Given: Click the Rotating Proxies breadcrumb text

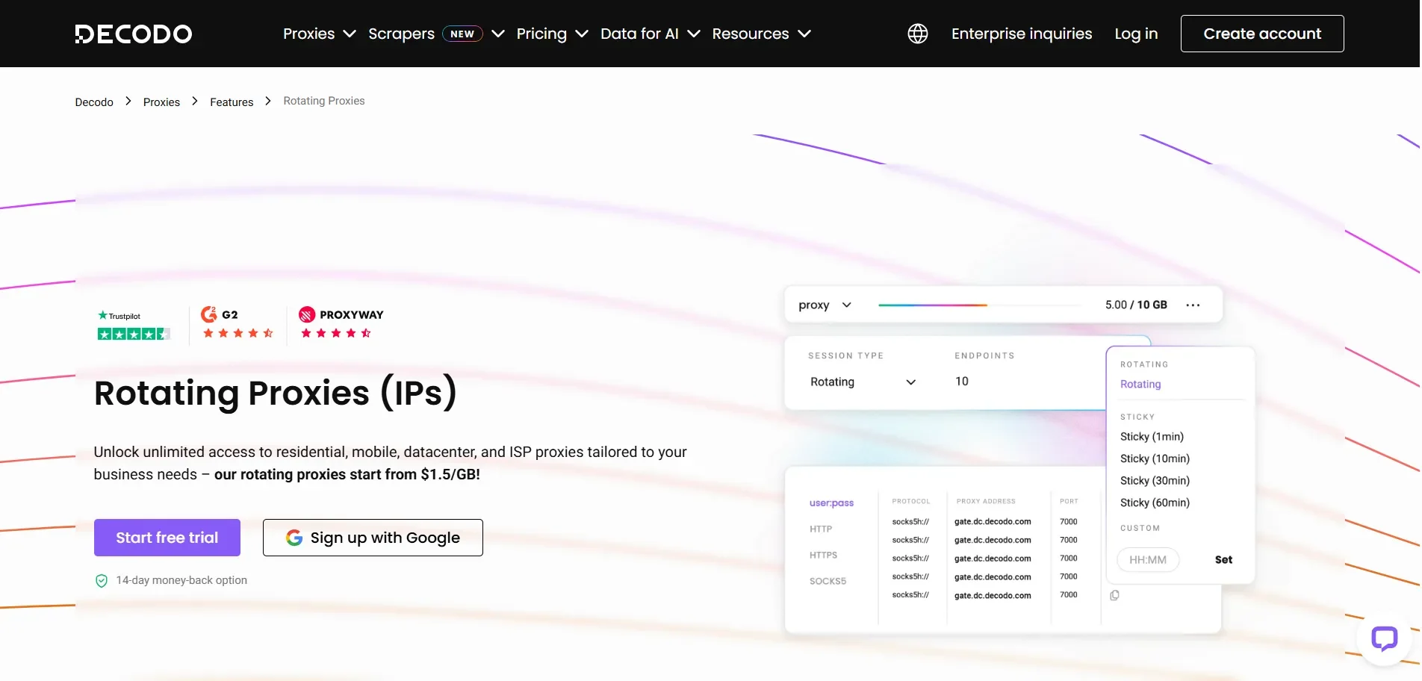Looking at the screenshot, I should click(x=324, y=101).
